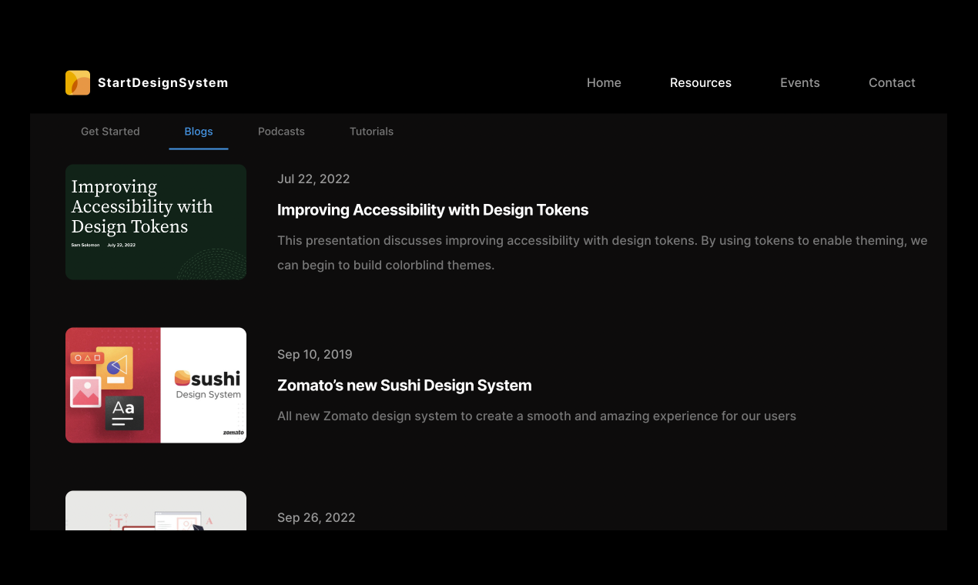
Task: Switch to the Podcasts tab
Action: point(281,132)
